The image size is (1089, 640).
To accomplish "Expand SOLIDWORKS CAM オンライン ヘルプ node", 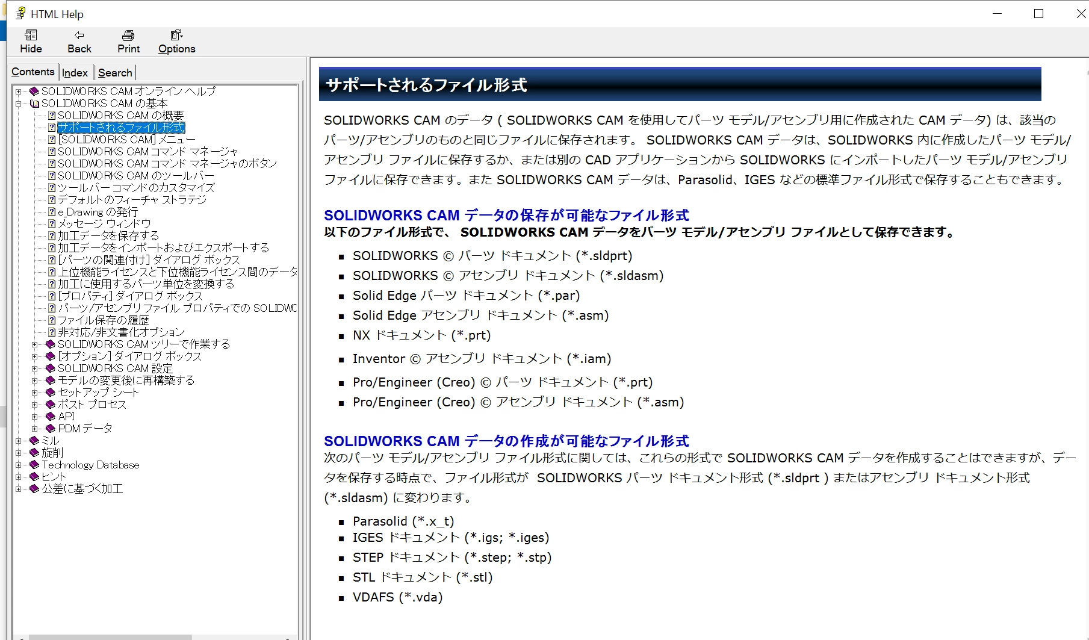I will [x=19, y=92].
